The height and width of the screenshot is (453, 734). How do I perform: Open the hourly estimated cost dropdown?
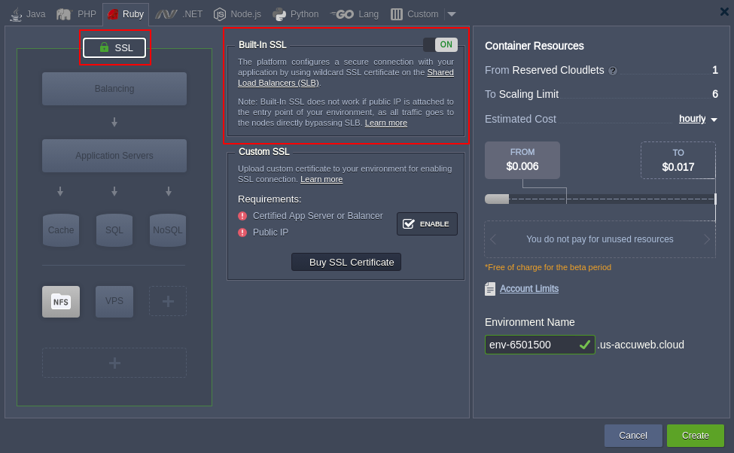tap(698, 119)
